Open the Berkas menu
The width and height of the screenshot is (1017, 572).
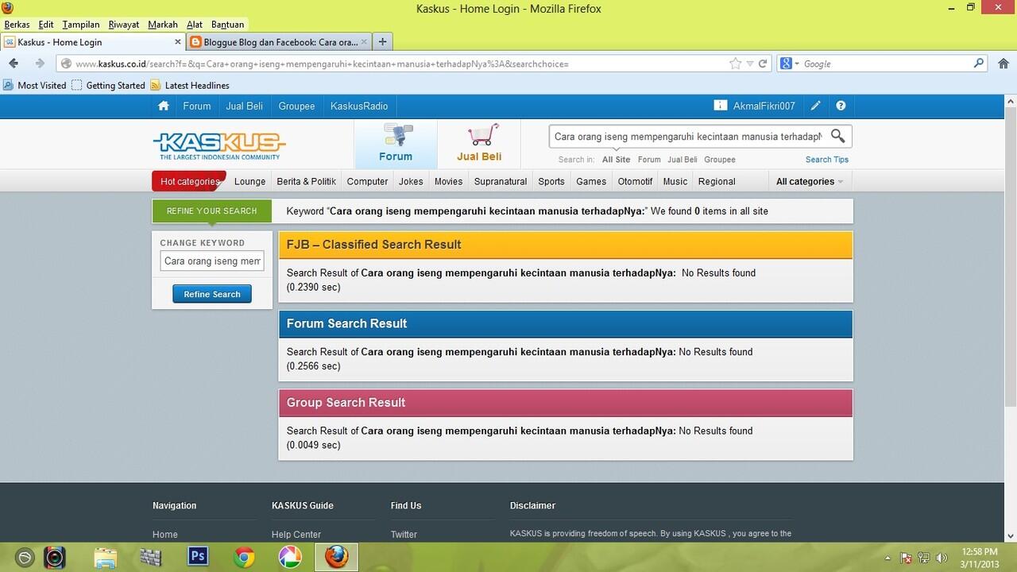click(x=17, y=25)
